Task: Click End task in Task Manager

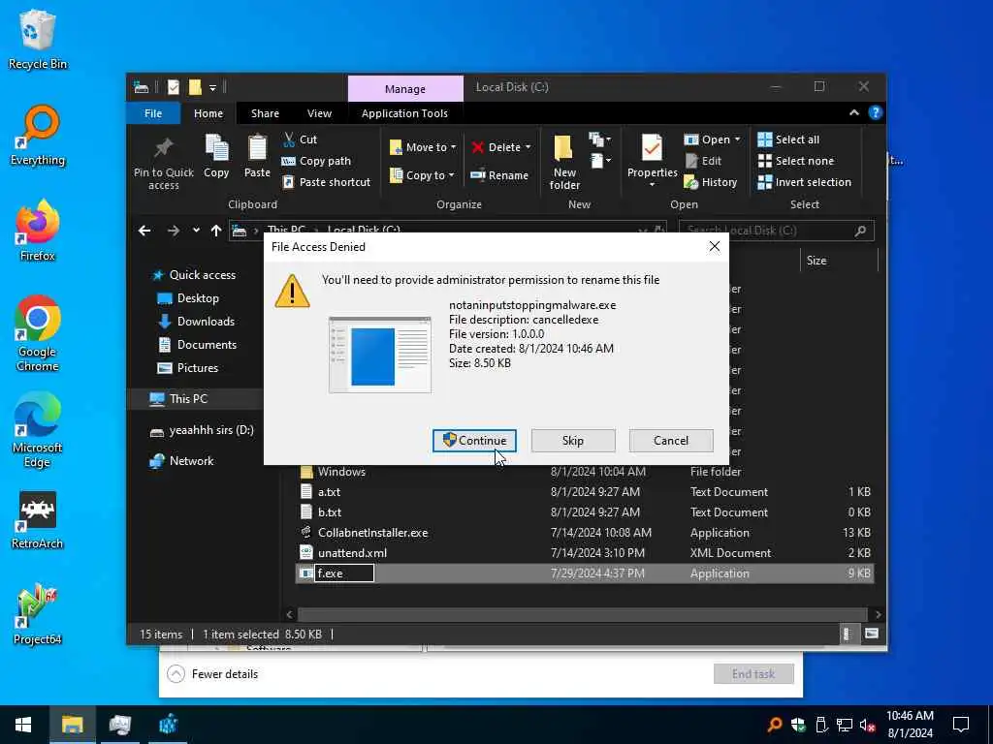Action: click(x=753, y=674)
